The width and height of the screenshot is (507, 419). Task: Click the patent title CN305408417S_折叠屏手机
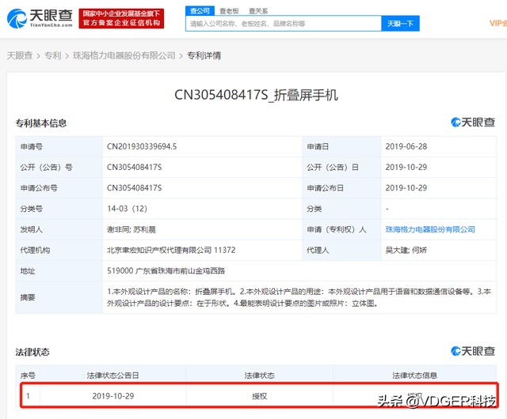tap(256, 95)
